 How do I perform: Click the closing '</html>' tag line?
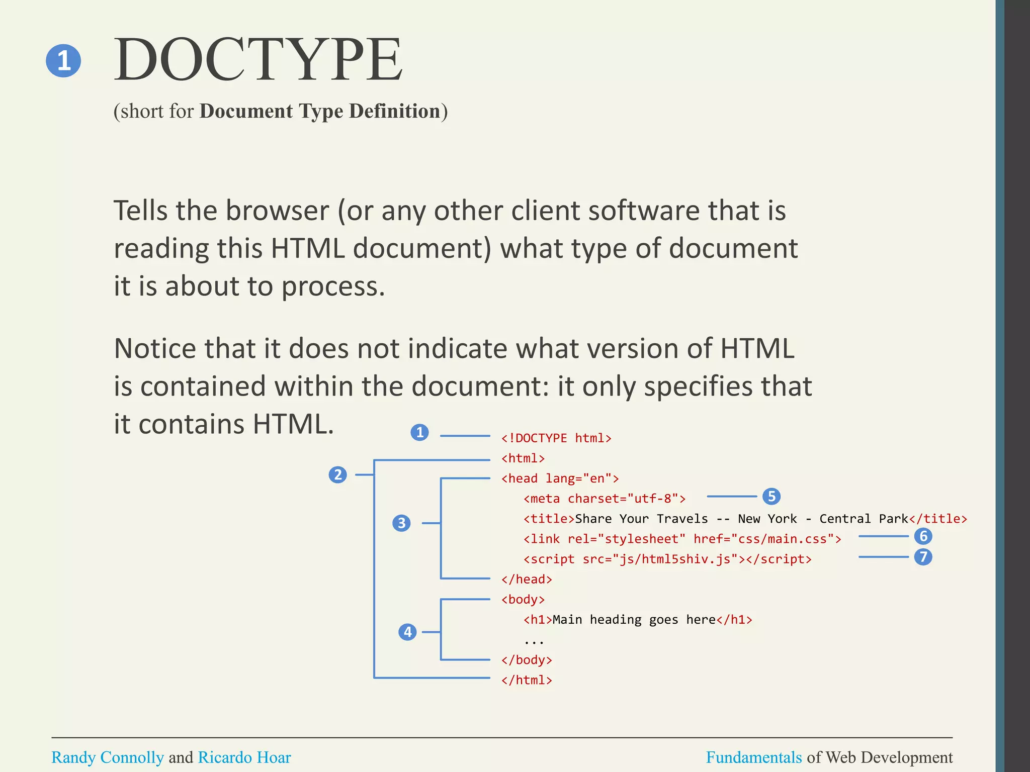[527, 680]
